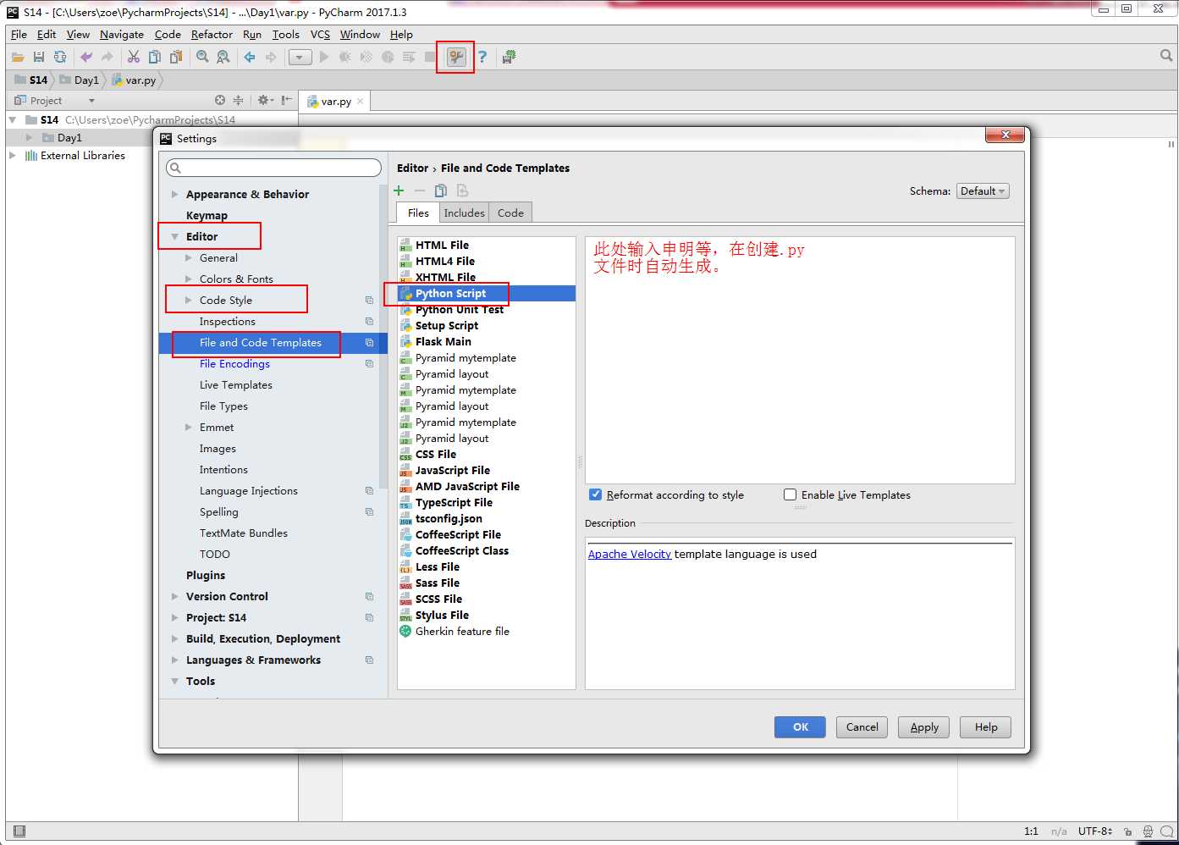The width and height of the screenshot is (1179, 845).
Task: Toggle Reformat according to style checkbox
Action: 596,494
